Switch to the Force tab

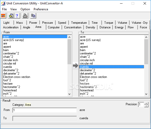pos(144,27)
